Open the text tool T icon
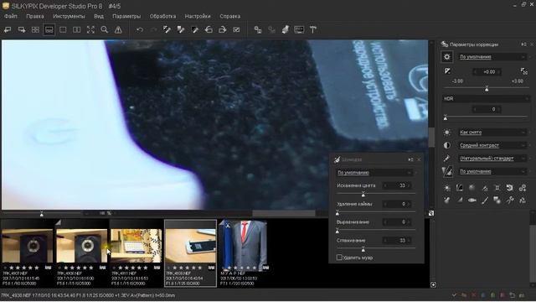This screenshot has height=302, width=536. [x=312, y=30]
